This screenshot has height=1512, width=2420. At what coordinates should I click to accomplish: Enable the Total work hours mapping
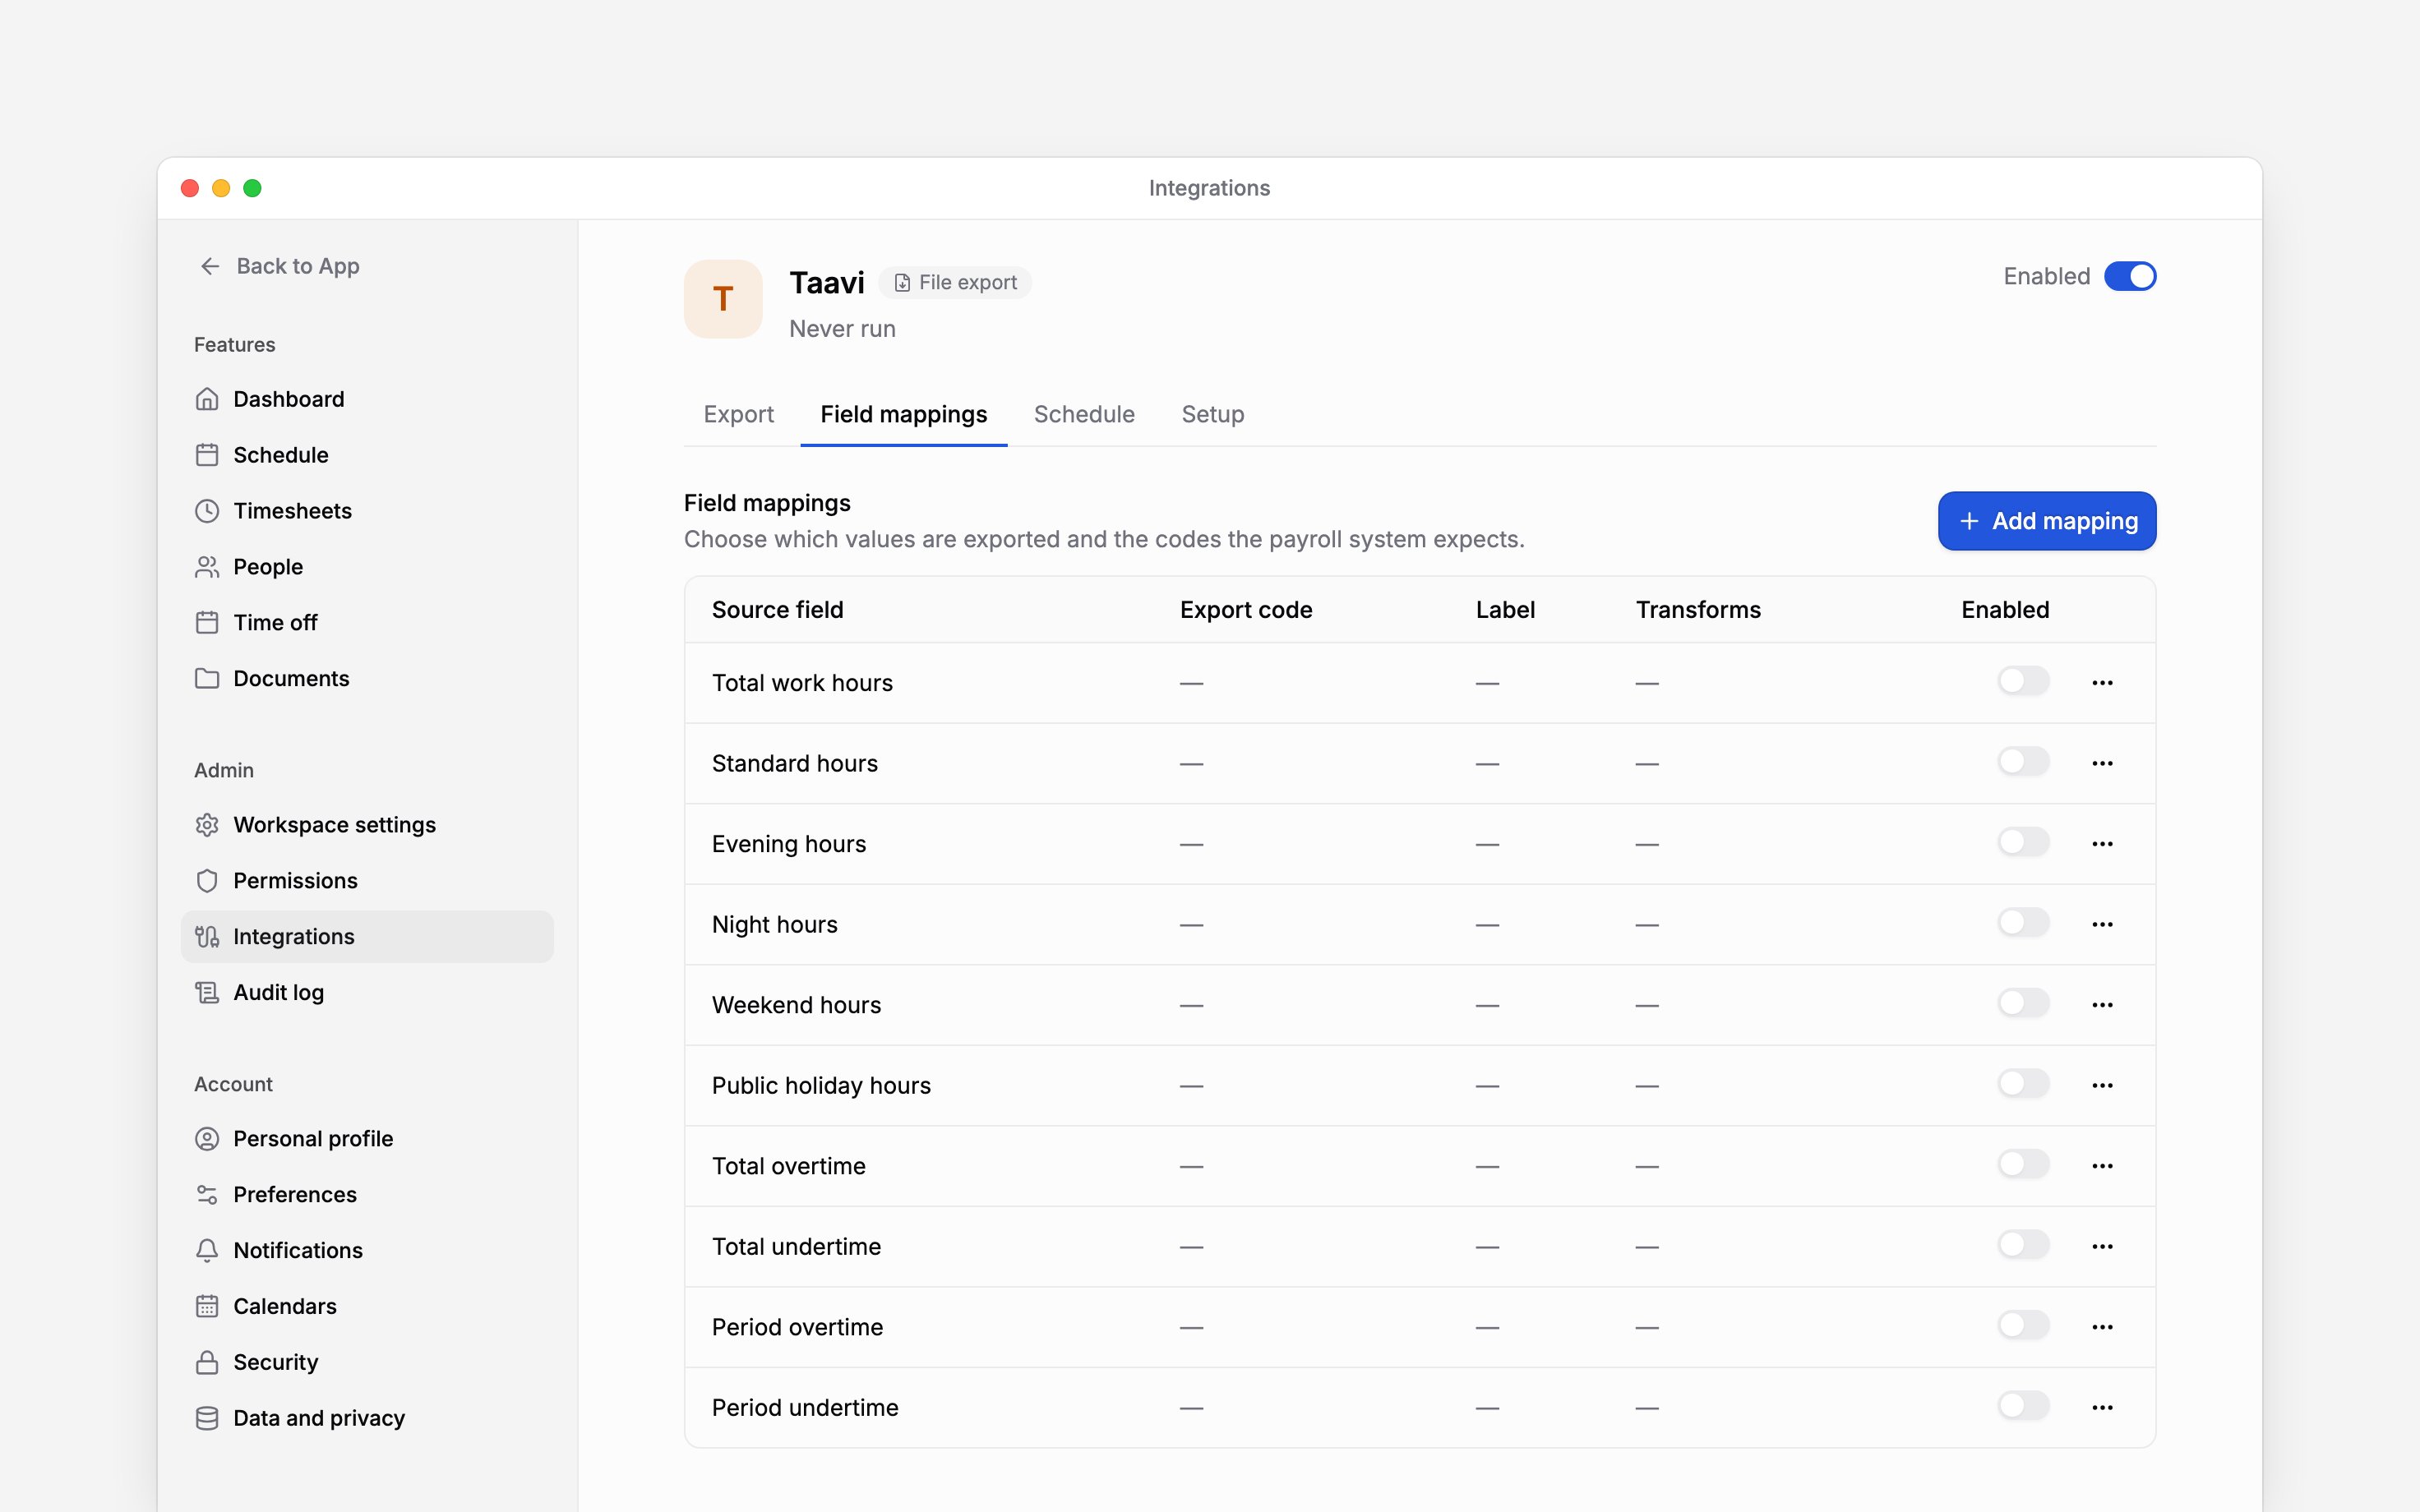click(x=2024, y=682)
